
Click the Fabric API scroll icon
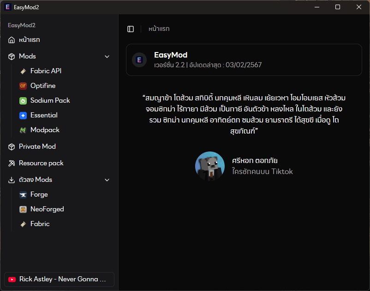point(23,71)
